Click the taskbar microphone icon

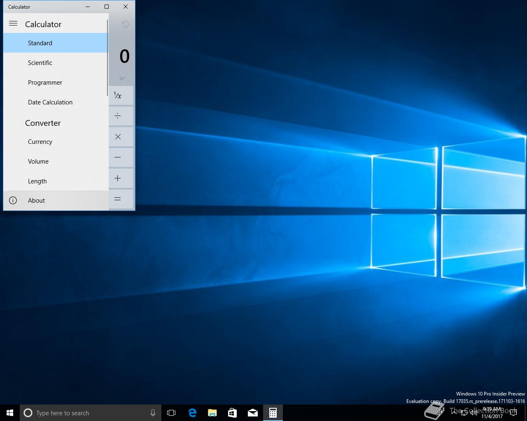coord(153,413)
